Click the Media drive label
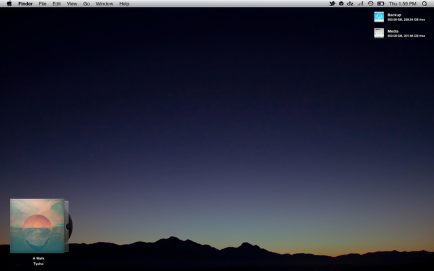434x271 pixels. 393,31
